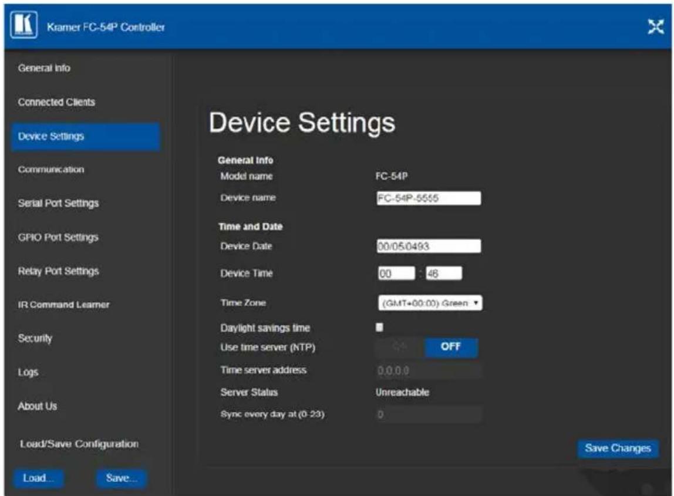The image size is (674, 496).
Task: Click the Use time server (NTP) label
Action: (268, 347)
